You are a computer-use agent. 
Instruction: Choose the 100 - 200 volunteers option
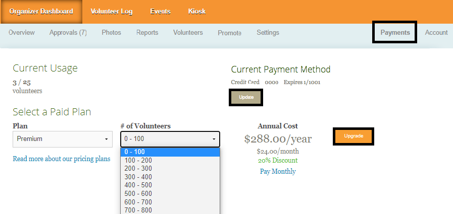(x=170, y=161)
